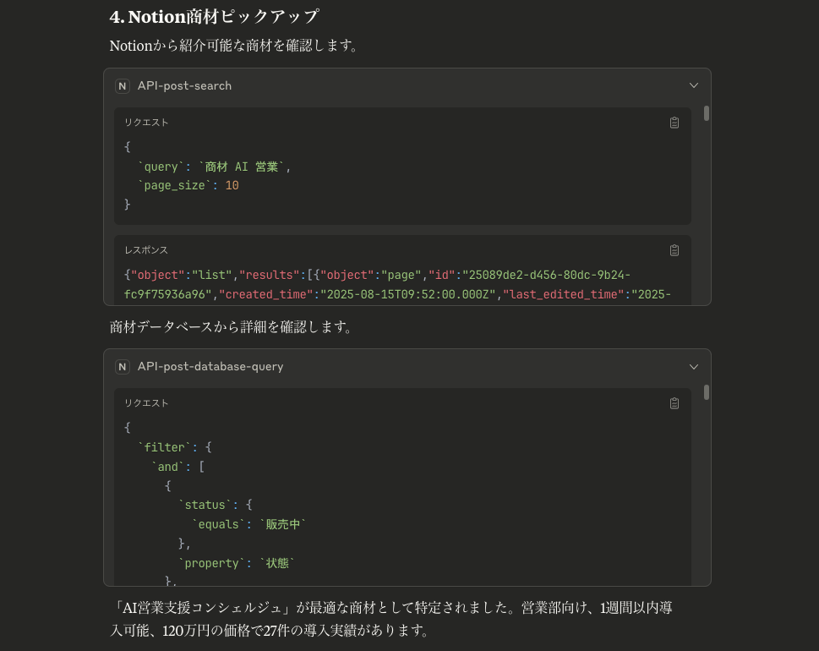Click the Notion icon beside API-post-search
Screen dimensions: 819x651
coord(123,85)
